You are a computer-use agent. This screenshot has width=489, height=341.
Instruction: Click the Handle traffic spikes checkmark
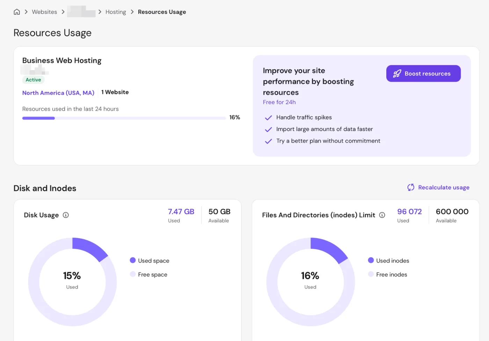[x=268, y=118]
